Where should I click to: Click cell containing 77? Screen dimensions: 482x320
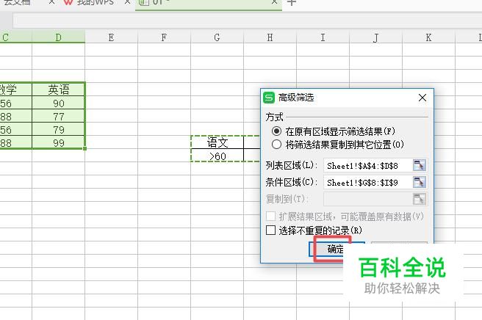click(x=58, y=117)
